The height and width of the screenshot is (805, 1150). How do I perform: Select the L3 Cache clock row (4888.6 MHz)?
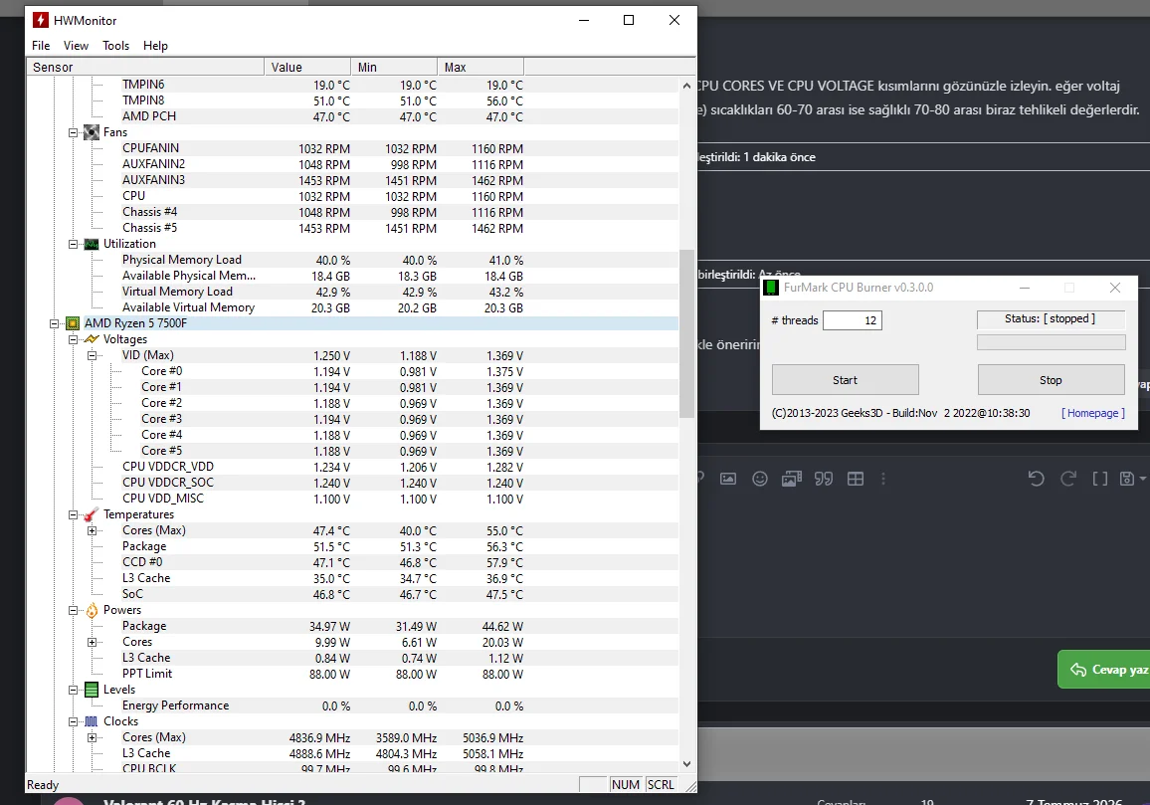pos(352,753)
